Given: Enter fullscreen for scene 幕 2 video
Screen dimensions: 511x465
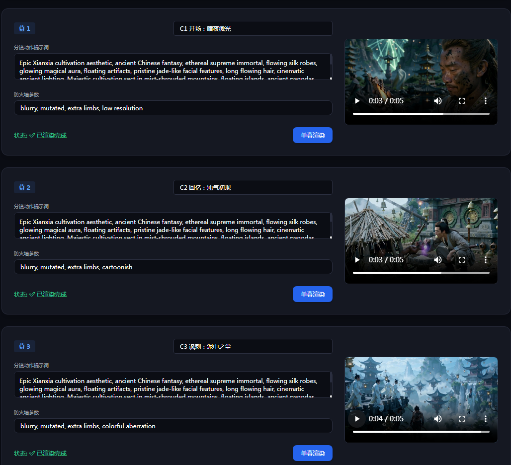Looking at the screenshot, I should click(x=462, y=260).
